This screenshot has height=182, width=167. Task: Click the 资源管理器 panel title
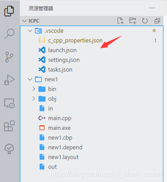(41, 8)
